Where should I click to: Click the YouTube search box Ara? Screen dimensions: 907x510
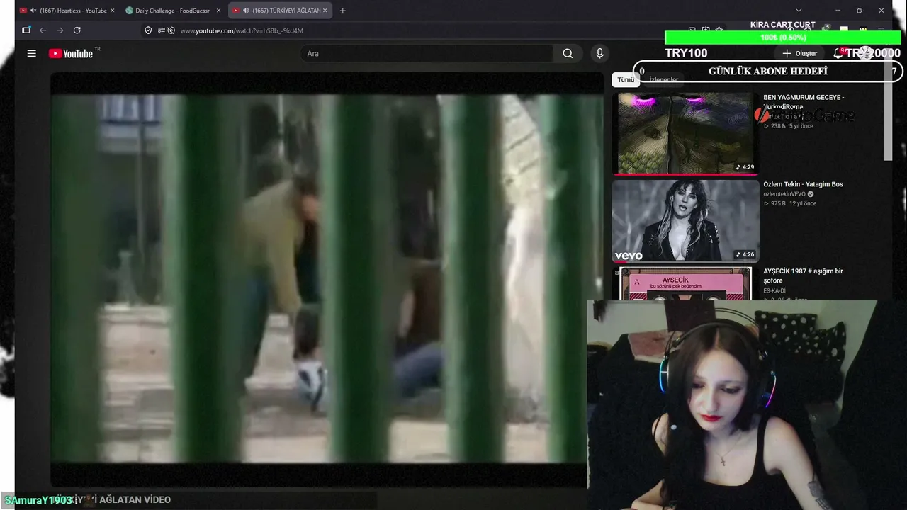tap(427, 53)
